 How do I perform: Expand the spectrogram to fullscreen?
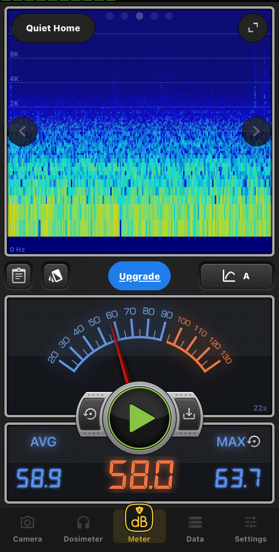253,28
